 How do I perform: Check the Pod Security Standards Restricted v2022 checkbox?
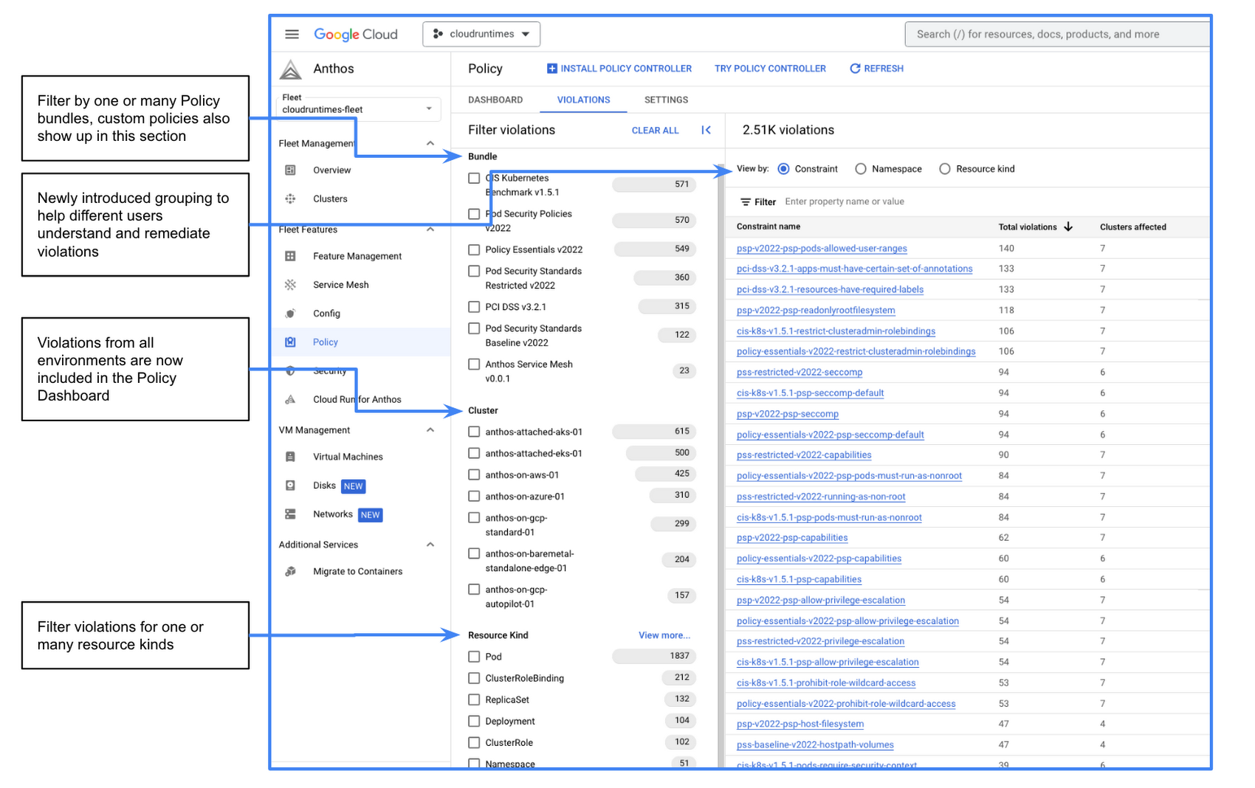point(474,272)
